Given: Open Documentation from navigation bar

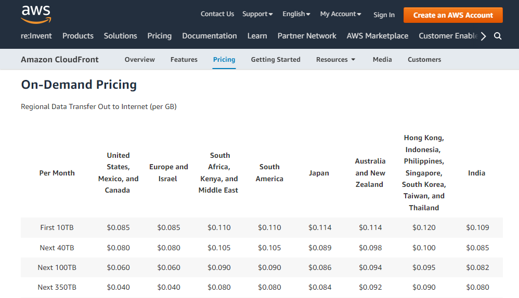Looking at the screenshot, I should point(210,36).
